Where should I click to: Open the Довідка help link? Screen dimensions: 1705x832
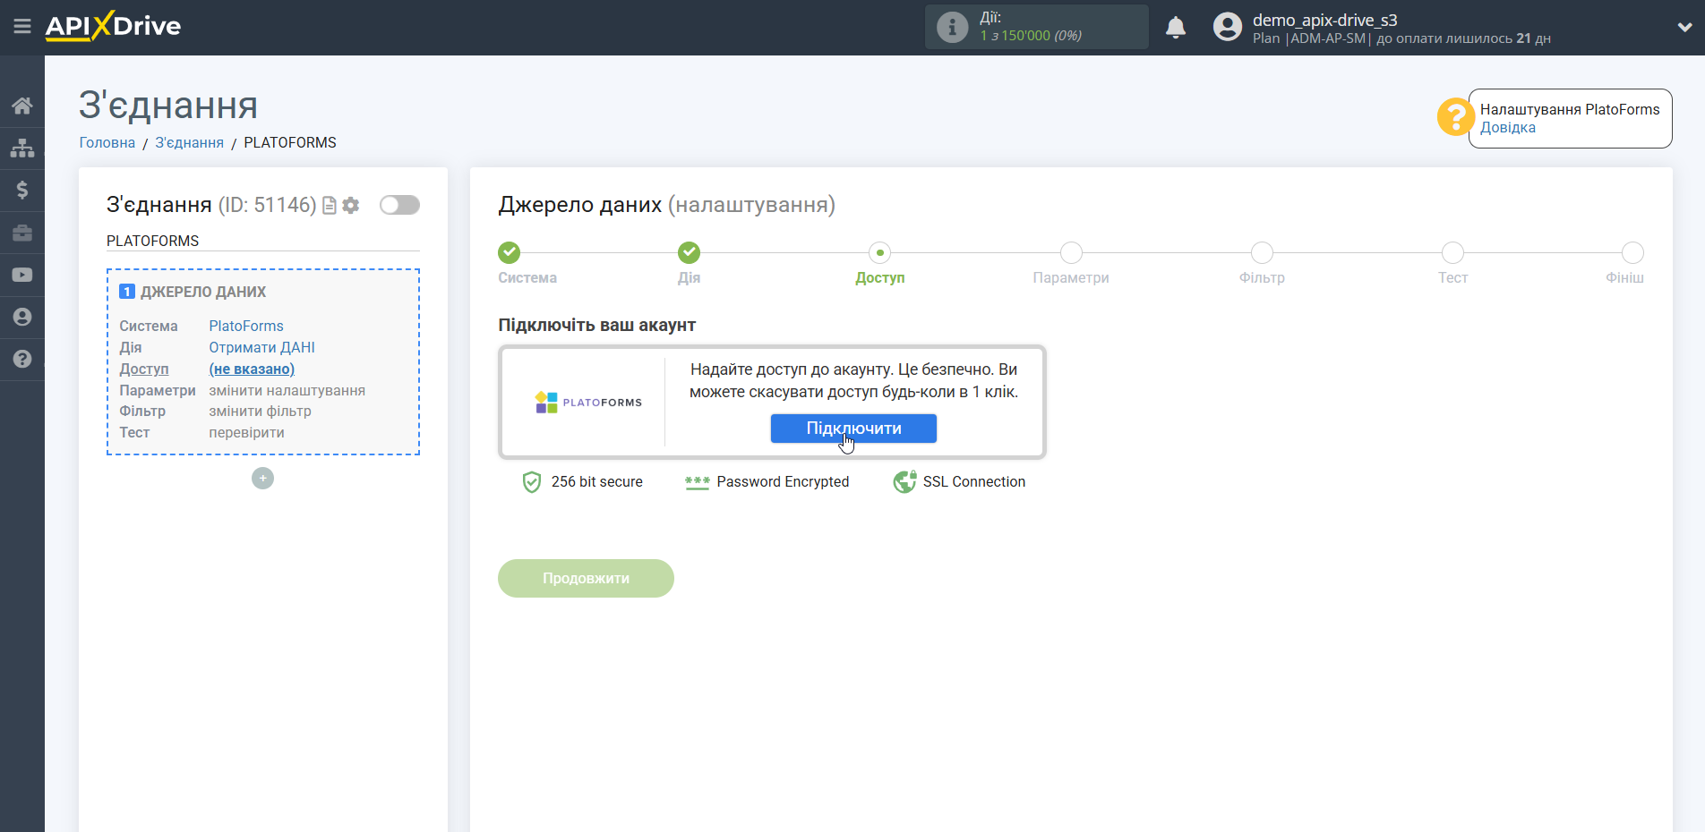pos(1507,127)
